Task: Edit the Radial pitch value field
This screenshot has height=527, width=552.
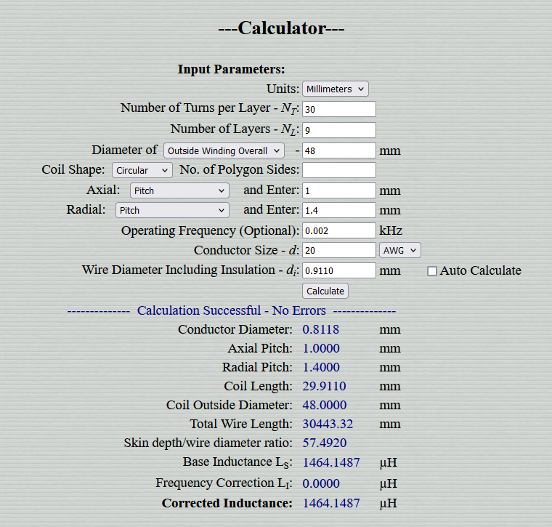Action: click(x=338, y=210)
